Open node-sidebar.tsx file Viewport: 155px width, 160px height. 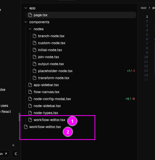click(47, 106)
